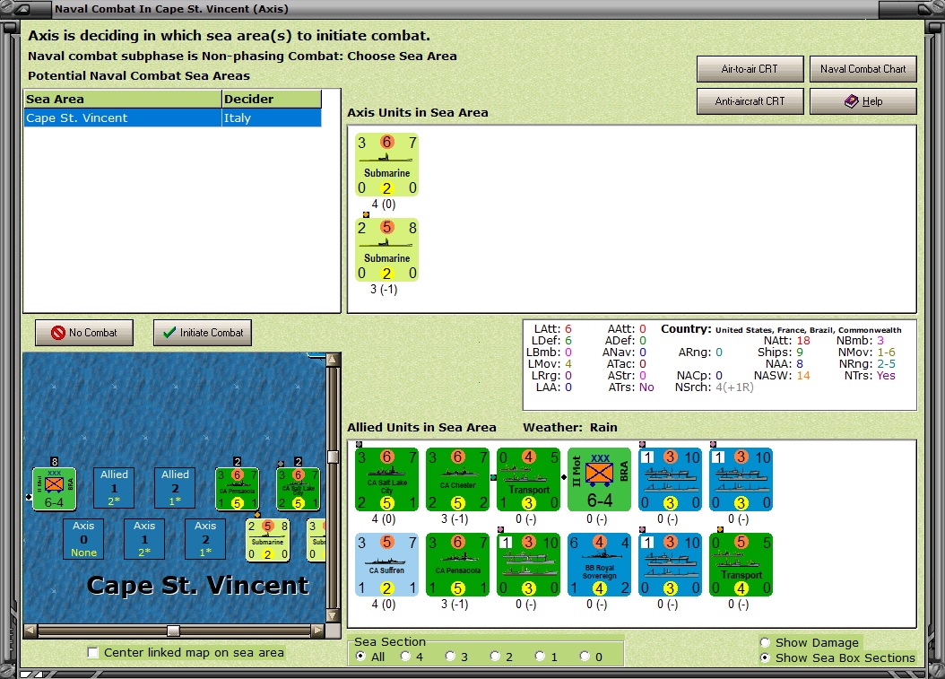The height and width of the screenshot is (679, 945).
Task: Click the Sea Area column header
Action: pyautogui.click(x=122, y=99)
